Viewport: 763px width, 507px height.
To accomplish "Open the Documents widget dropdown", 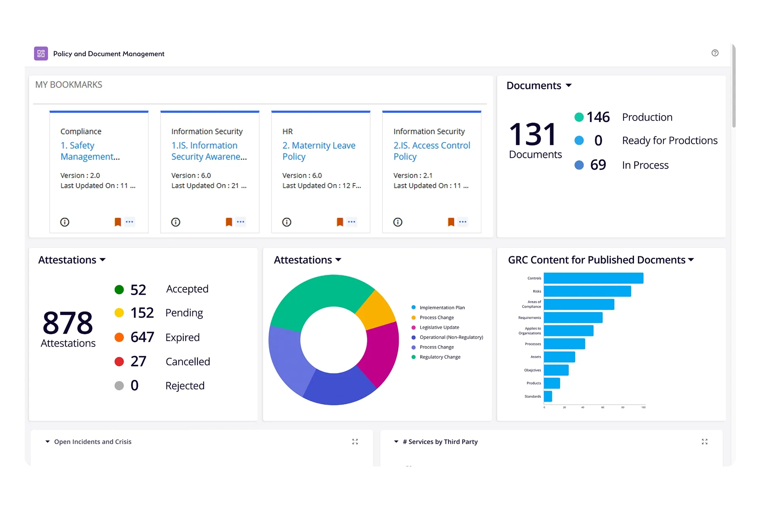I will pos(569,85).
